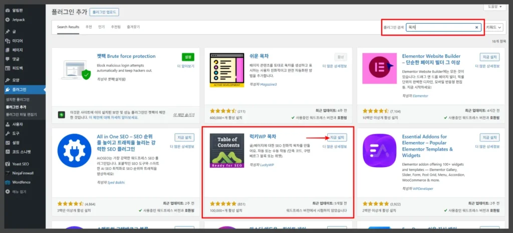Screen dimensions: 513x233
Task: Click the Essential Addons purple logo
Action: [x=380, y=150]
